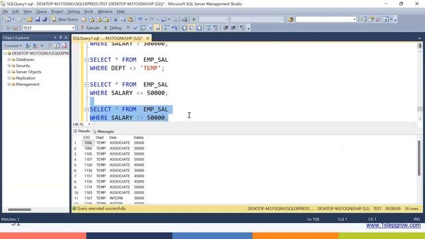The image size is (425, 239).
Task: Open the Project menu
Action: (x=57, y=11)
